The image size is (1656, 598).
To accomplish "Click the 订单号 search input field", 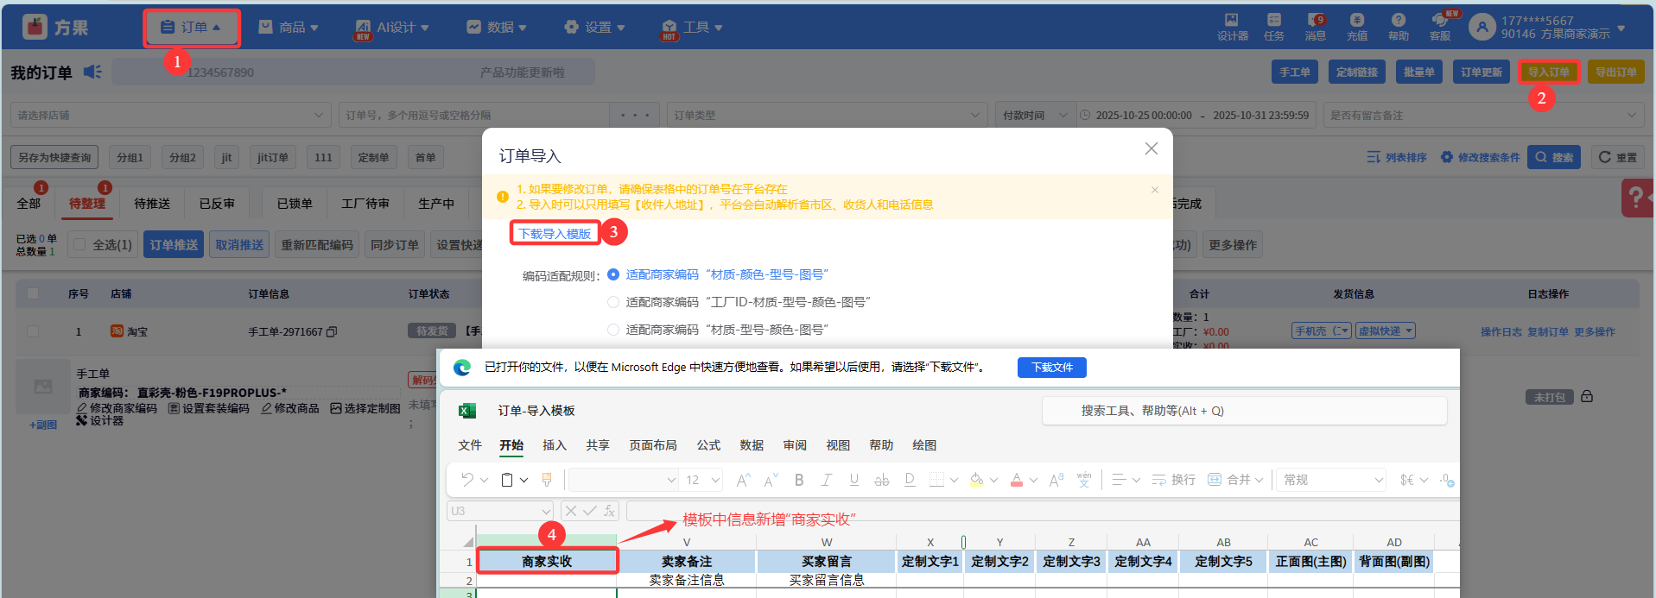I will coord(475,115).
